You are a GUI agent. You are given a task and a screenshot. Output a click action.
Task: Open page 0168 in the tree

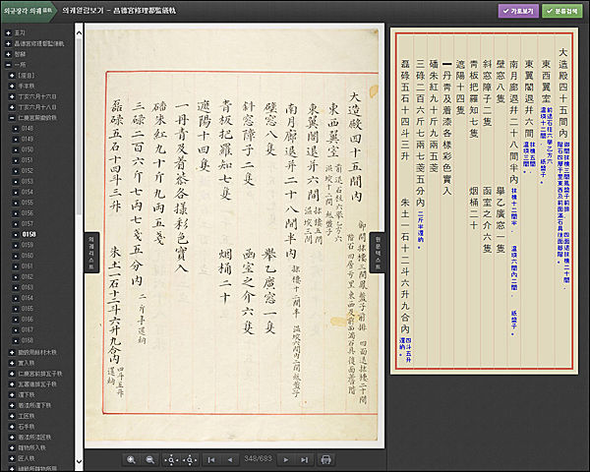coord(28,340)
